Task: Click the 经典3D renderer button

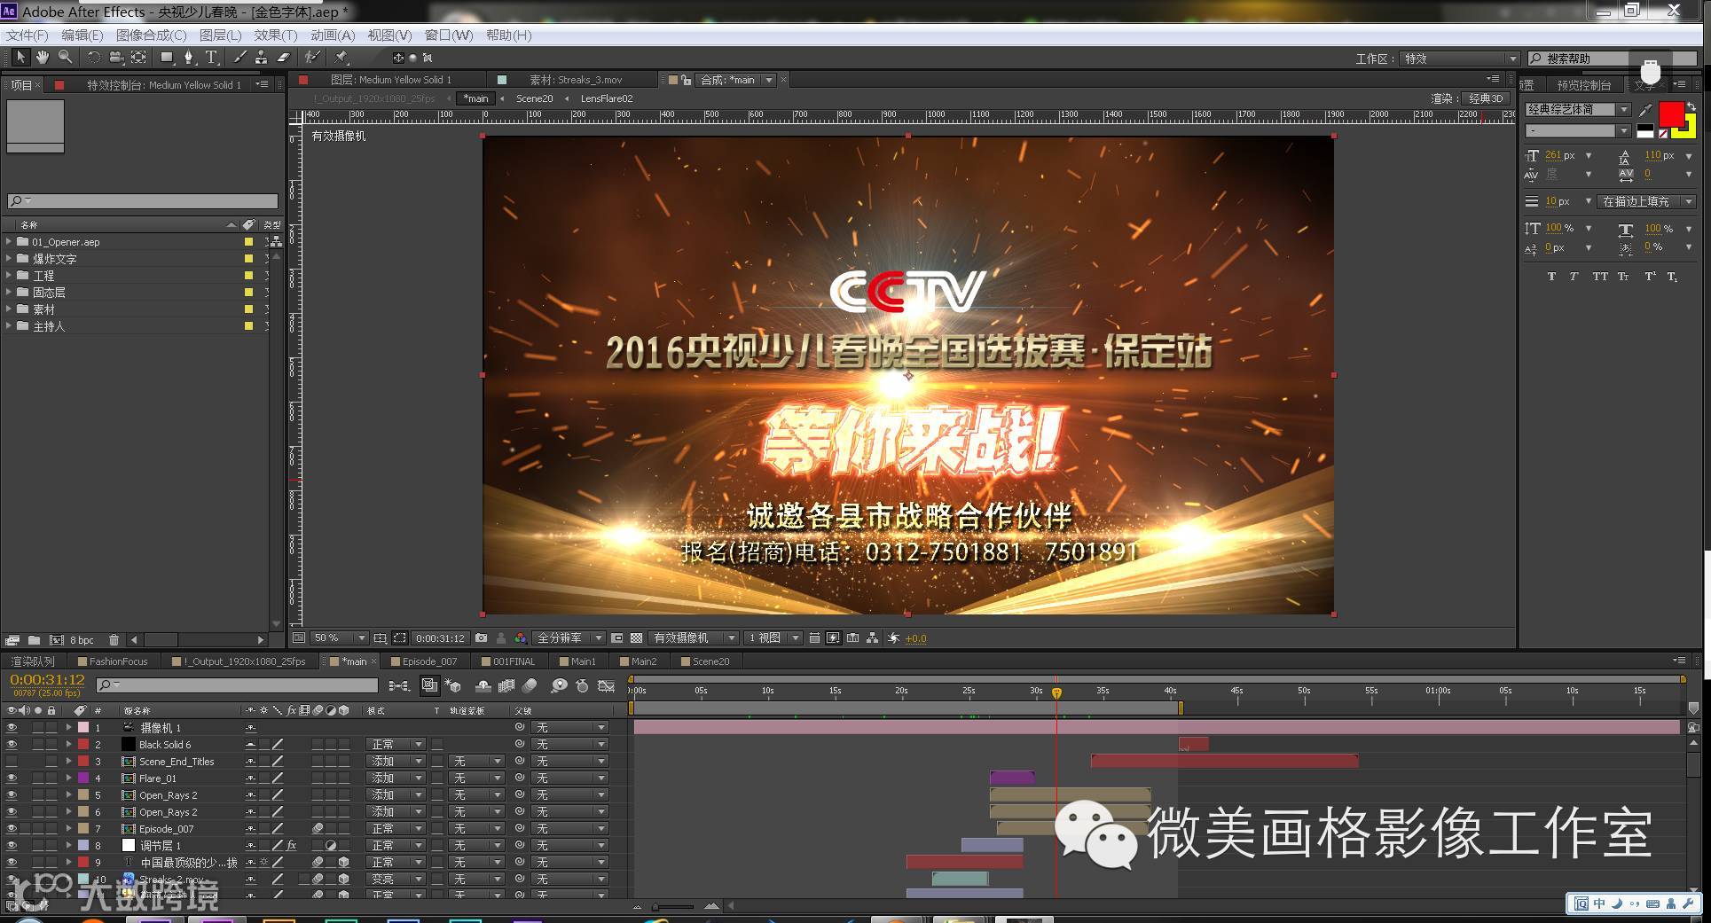Action: [1486, 98]
